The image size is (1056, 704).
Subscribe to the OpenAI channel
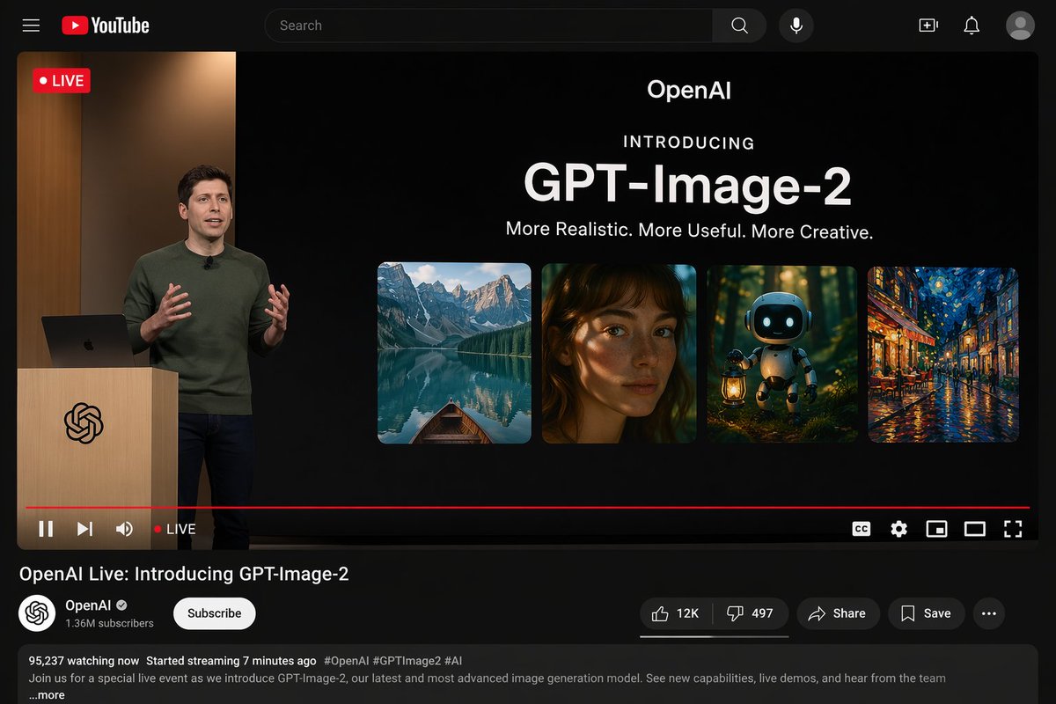click(214, 612)
